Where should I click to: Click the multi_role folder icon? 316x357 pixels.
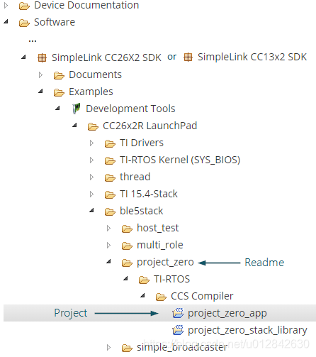127,246
